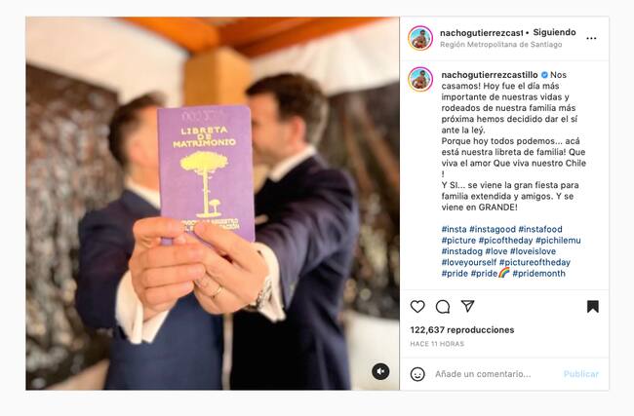Open the #pridemonth hashtag

(x=539, y=274)
